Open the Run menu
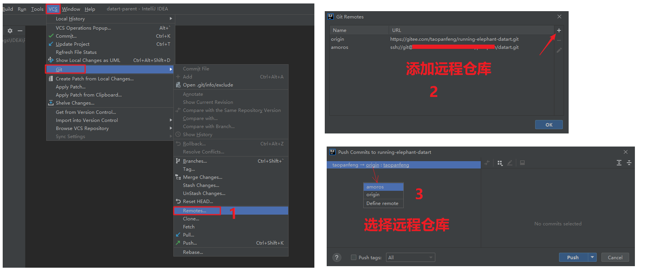Viewport: 648px width, 280px height. 22,9
